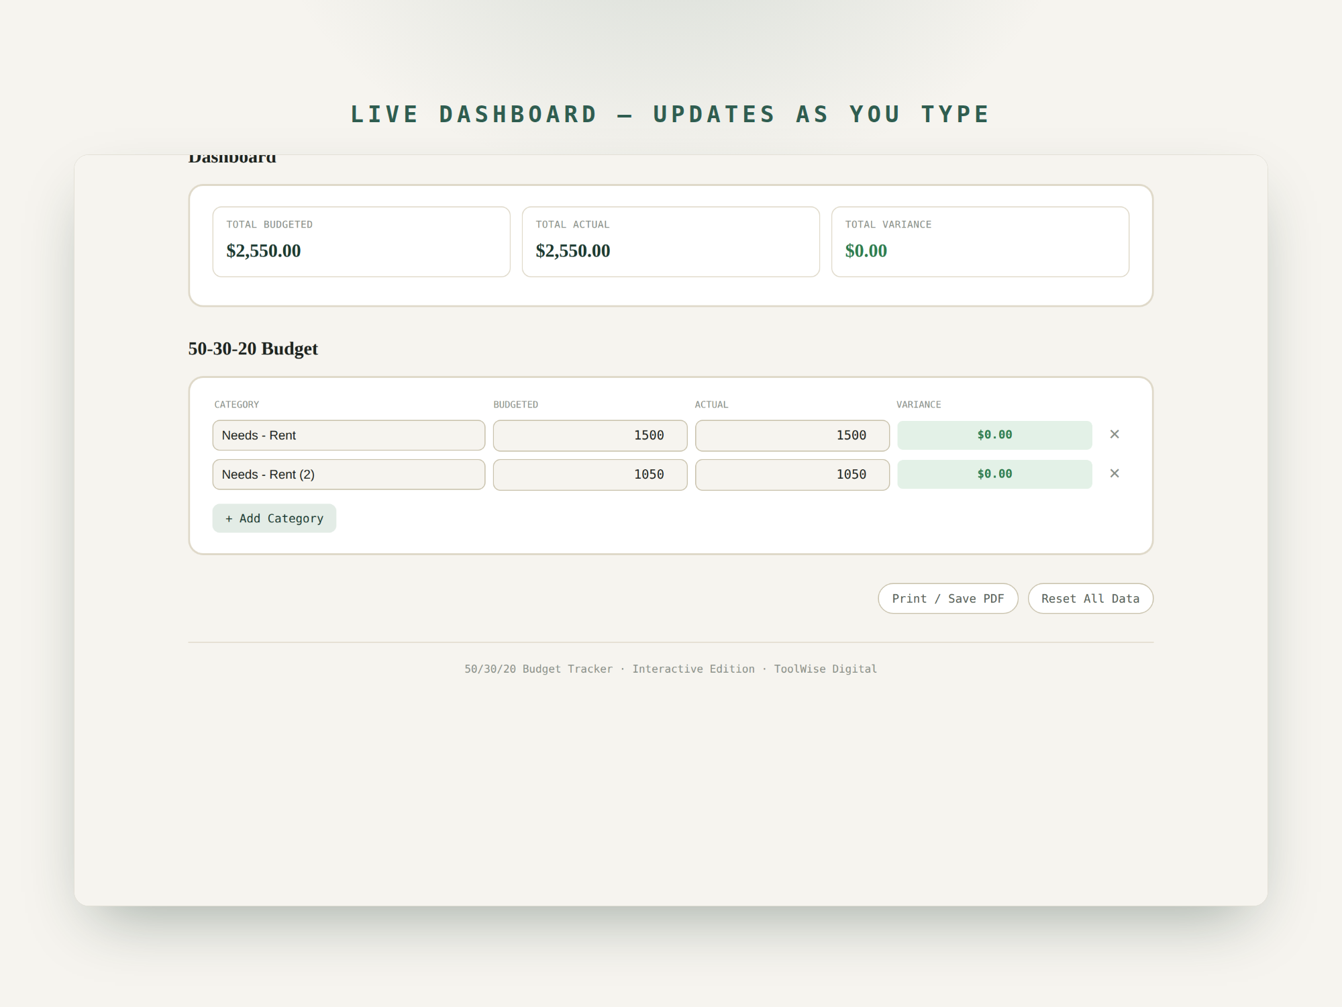Click Reset All Data button
The width and height of the screenshot is (1342, 1007).
click(x=1090, y=598)
